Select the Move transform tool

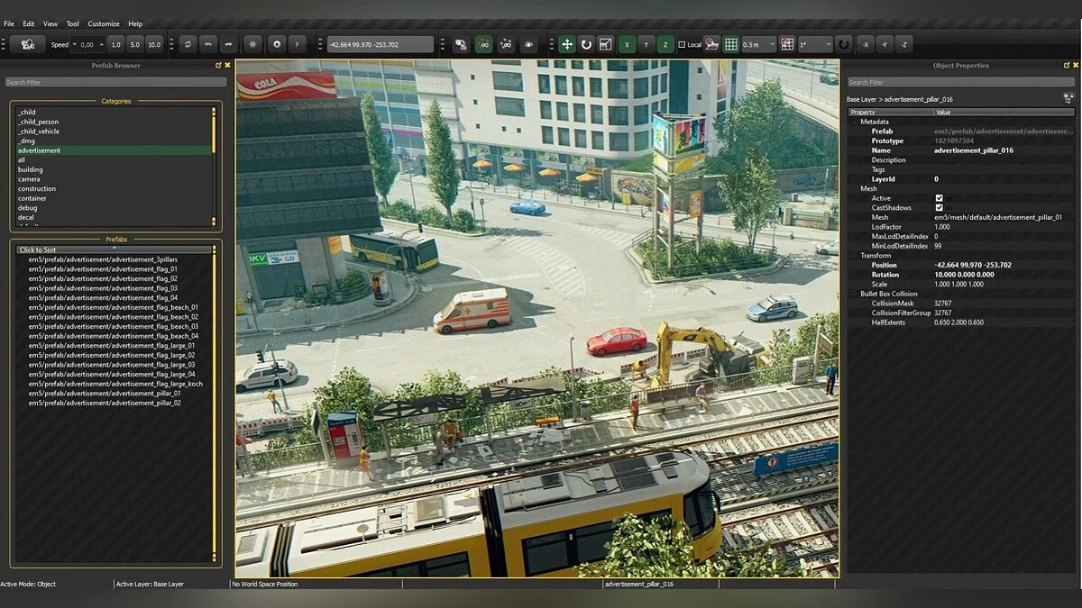click(566, 44)
